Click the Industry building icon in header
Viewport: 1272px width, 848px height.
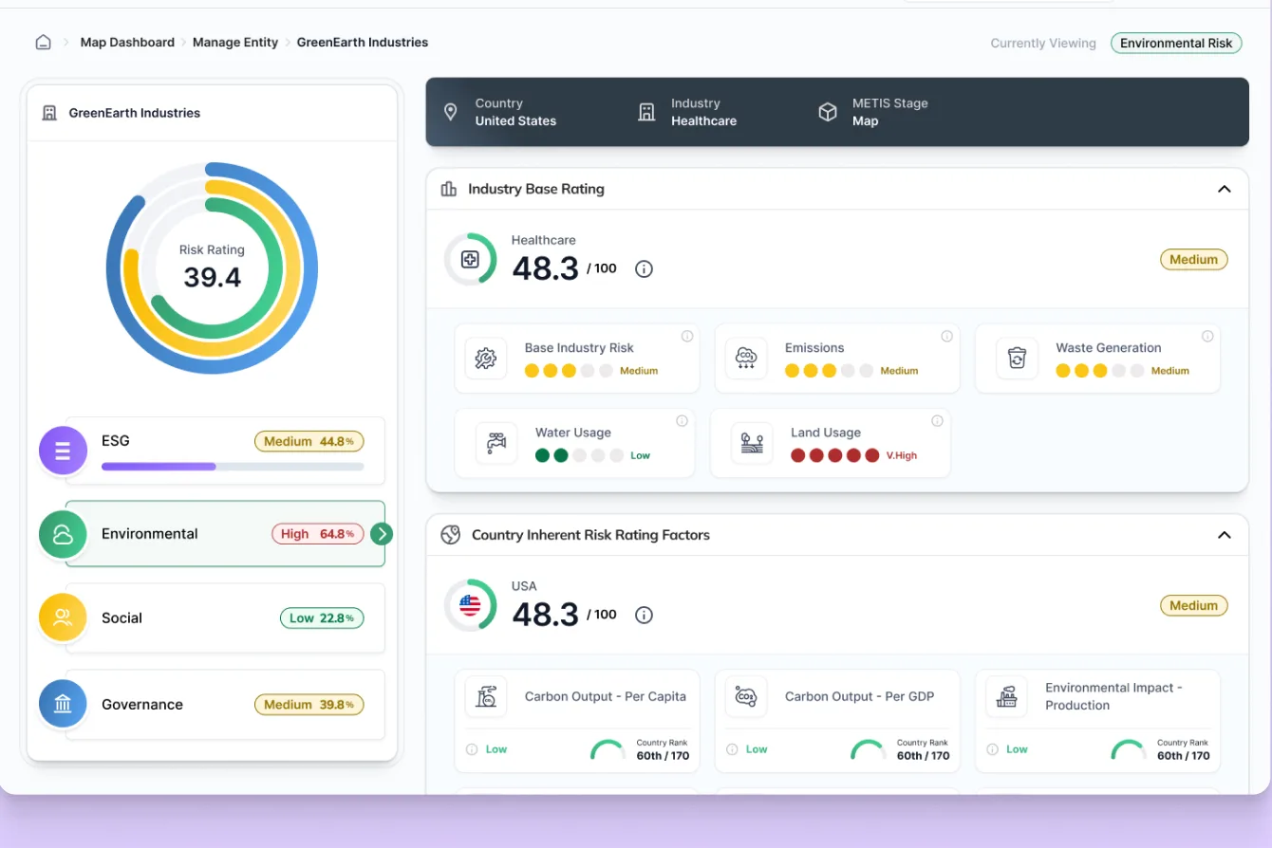pyautogui.click(x=646, y=112)
